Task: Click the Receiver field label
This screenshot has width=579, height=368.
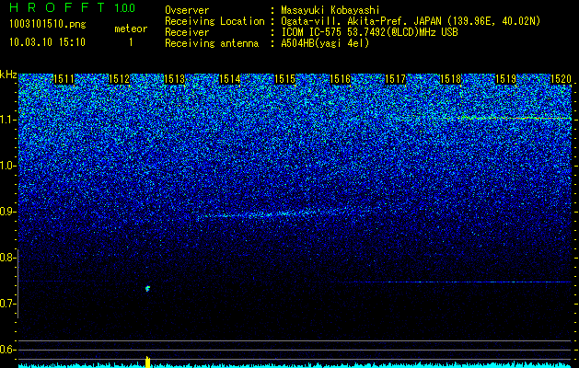Action: click(187, 32)
